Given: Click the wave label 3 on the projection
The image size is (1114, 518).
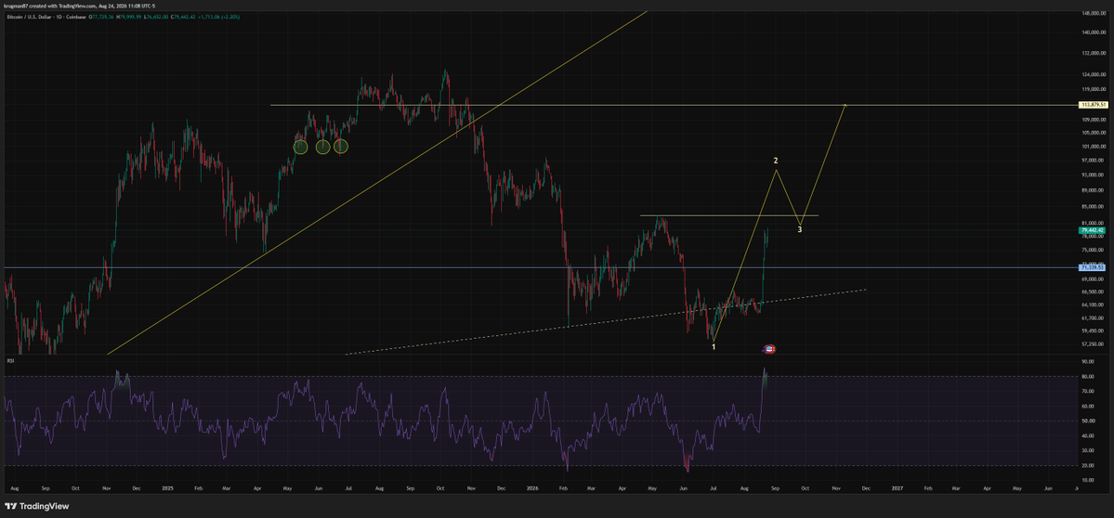Looking at the screenshot, I should pyautogui.click(x=800, y=230).
